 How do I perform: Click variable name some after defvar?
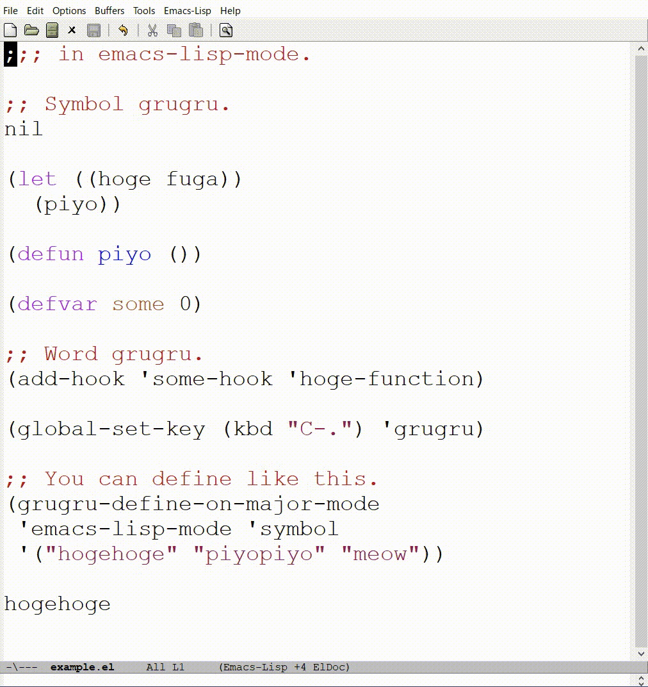(138, 304)
